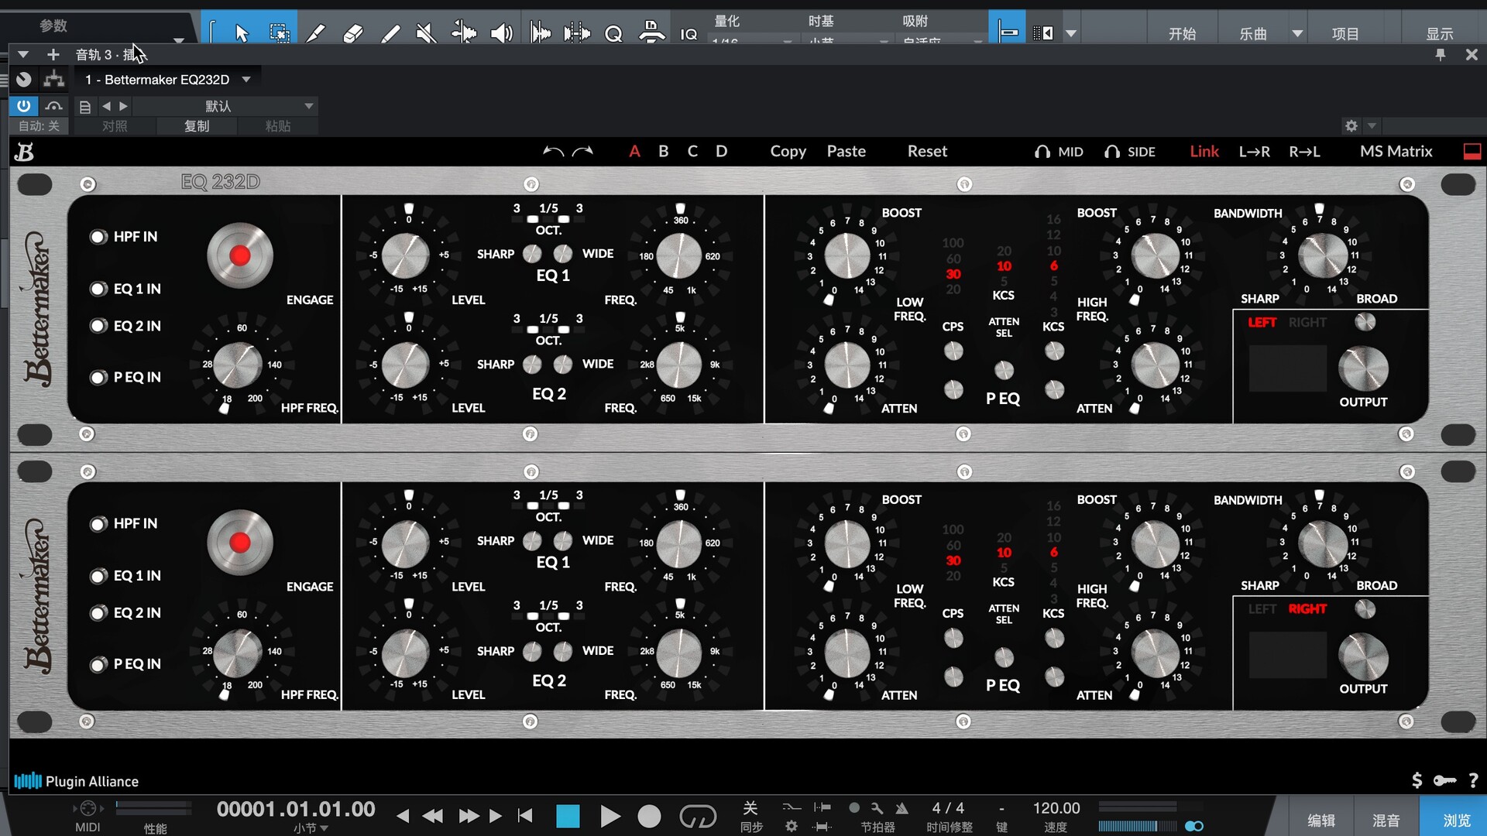Pin the plugin window
The image size is (1487, 836).
(x=1441, y=54)
